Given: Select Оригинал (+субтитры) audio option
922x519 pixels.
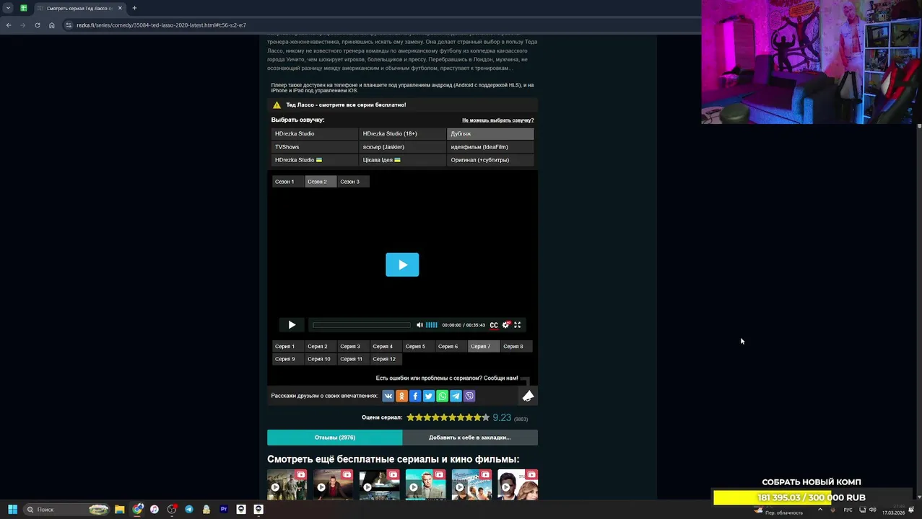Looking at the screenshot, I should coord(490,160).
